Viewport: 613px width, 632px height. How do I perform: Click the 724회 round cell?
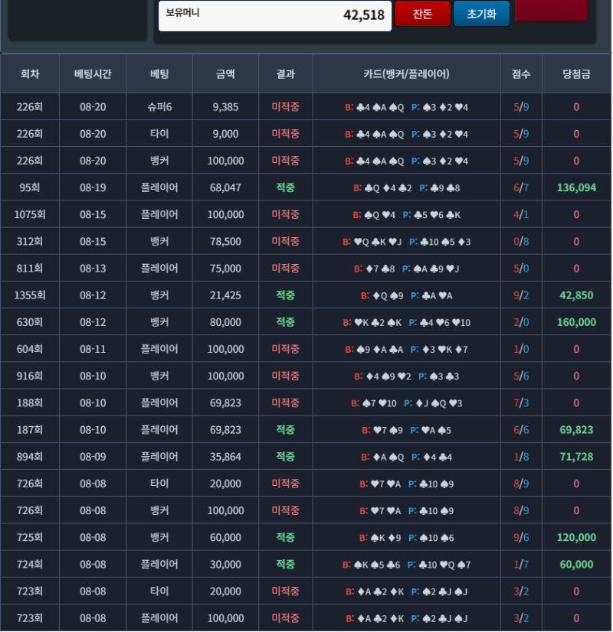(30, 565)
